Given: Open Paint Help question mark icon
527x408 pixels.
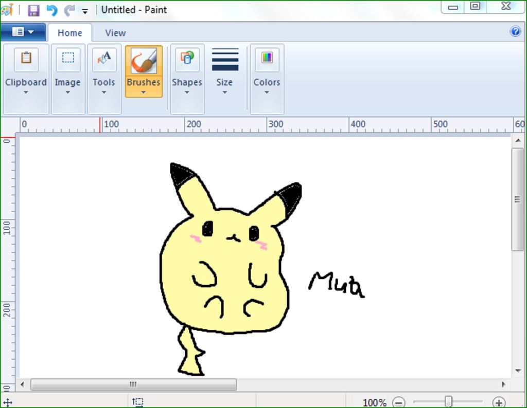Looking at the screenshot, I should point(515,31).
